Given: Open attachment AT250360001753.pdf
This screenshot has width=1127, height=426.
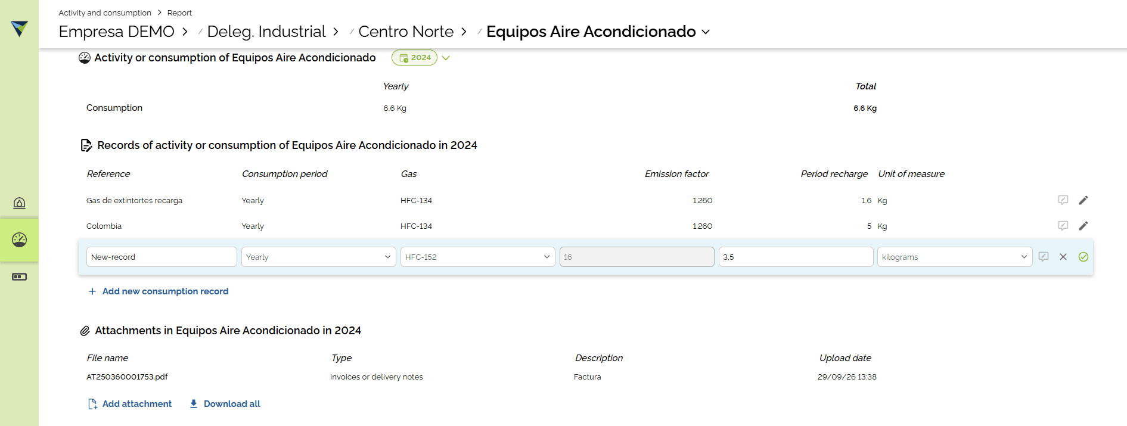Looking at the screenshot, I should [x=127, y=377].
